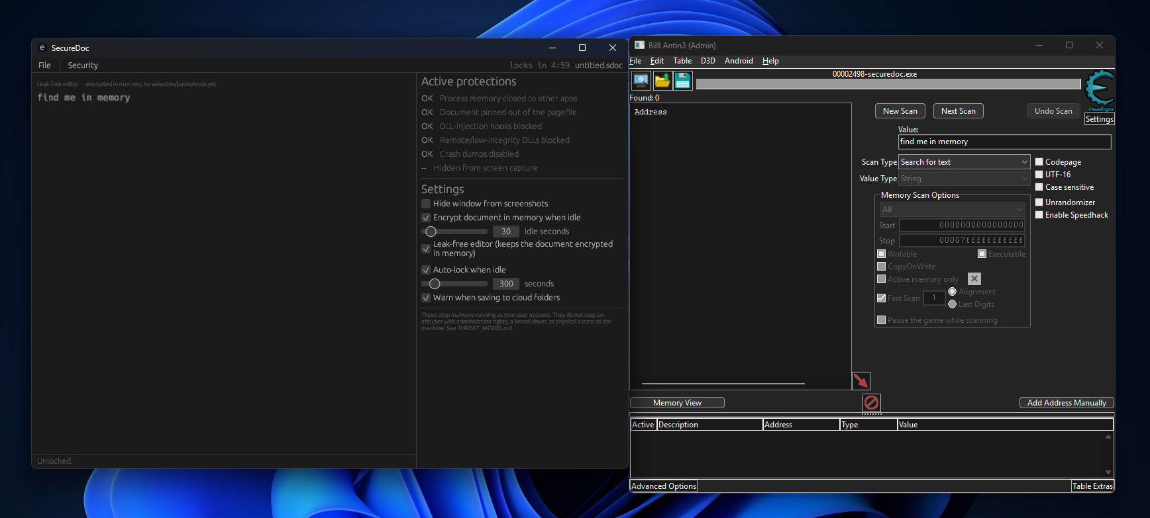Click the address table scrollbar down arrow
This screenshot has height=518, width=1150.
(x=1108, y=472)
